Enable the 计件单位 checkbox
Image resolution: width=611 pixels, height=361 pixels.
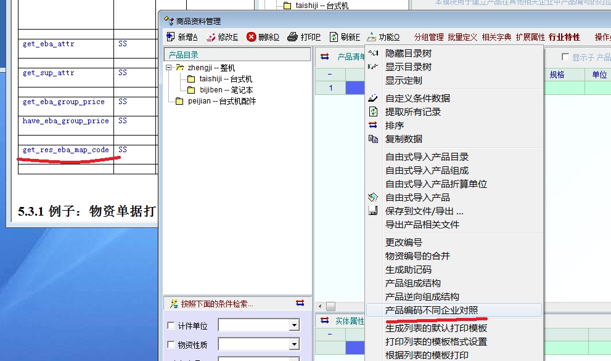pos(171,326)
